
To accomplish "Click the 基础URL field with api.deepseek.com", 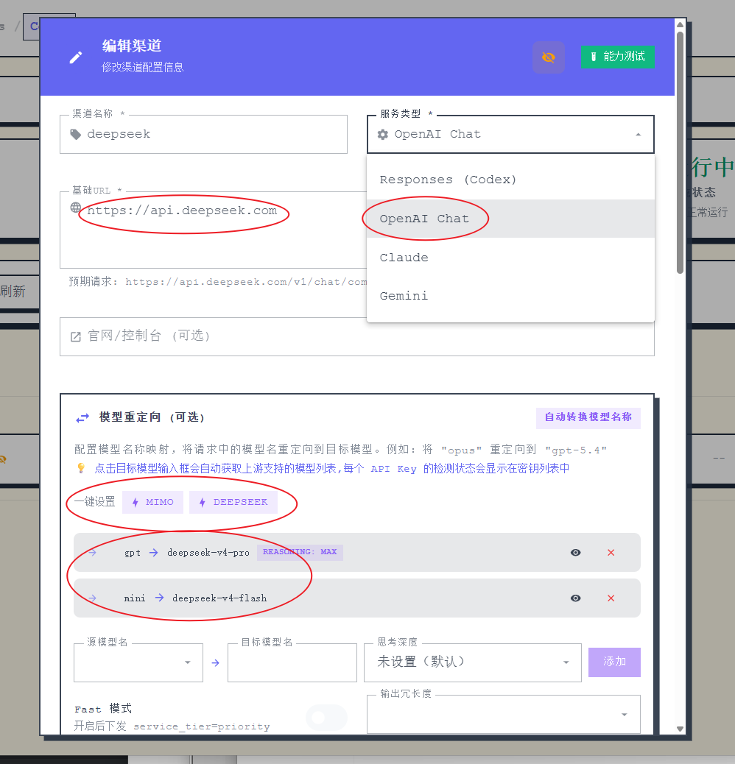I will [213, 230].
